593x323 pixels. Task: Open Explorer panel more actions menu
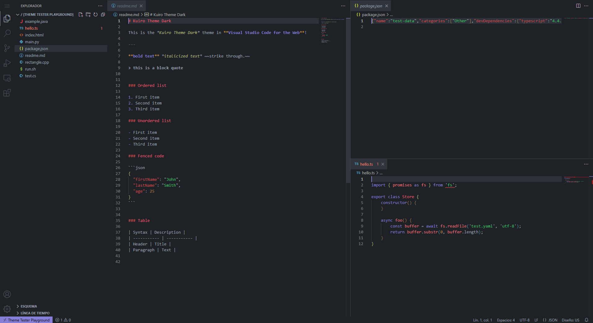[x=100, y=6]
